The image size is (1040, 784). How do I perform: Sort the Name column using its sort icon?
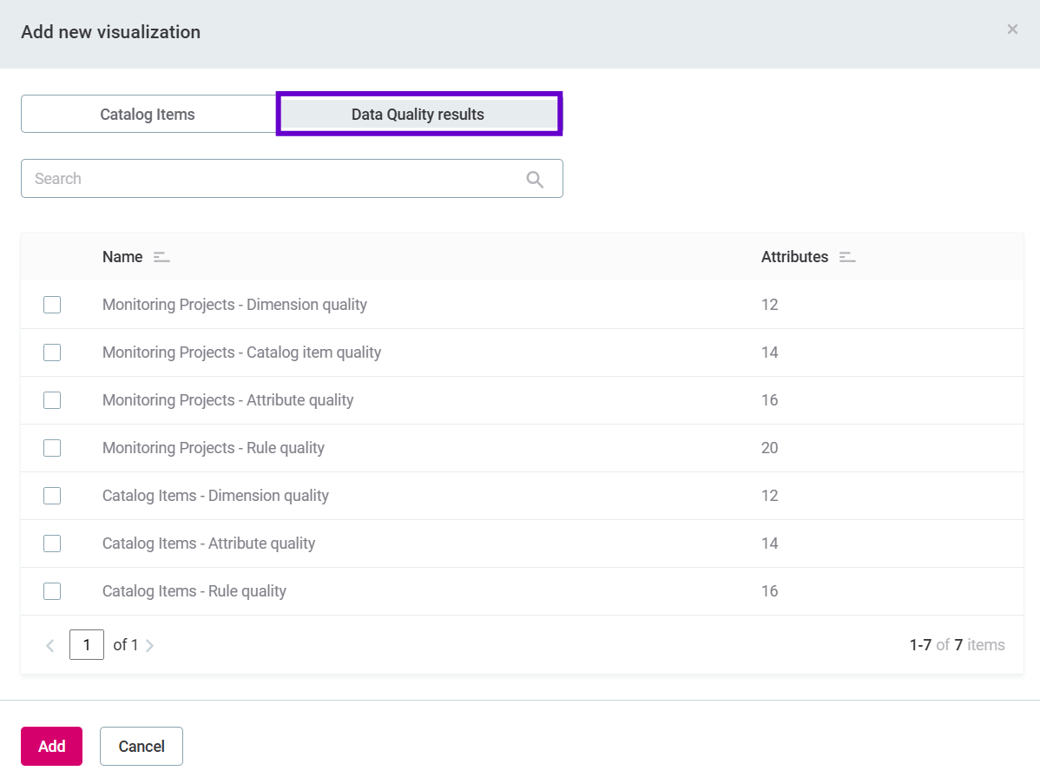pos(161,256)
